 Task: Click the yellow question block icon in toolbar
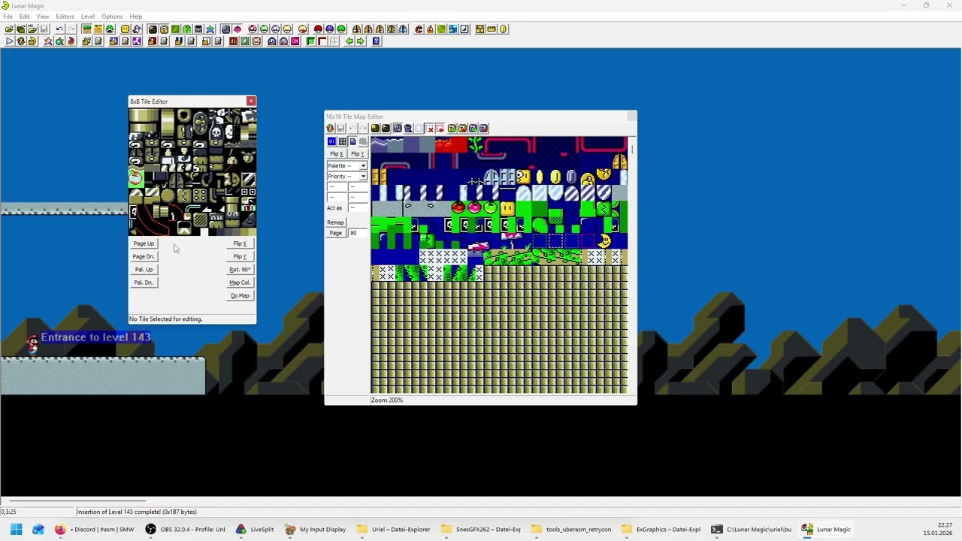[164, 29]
